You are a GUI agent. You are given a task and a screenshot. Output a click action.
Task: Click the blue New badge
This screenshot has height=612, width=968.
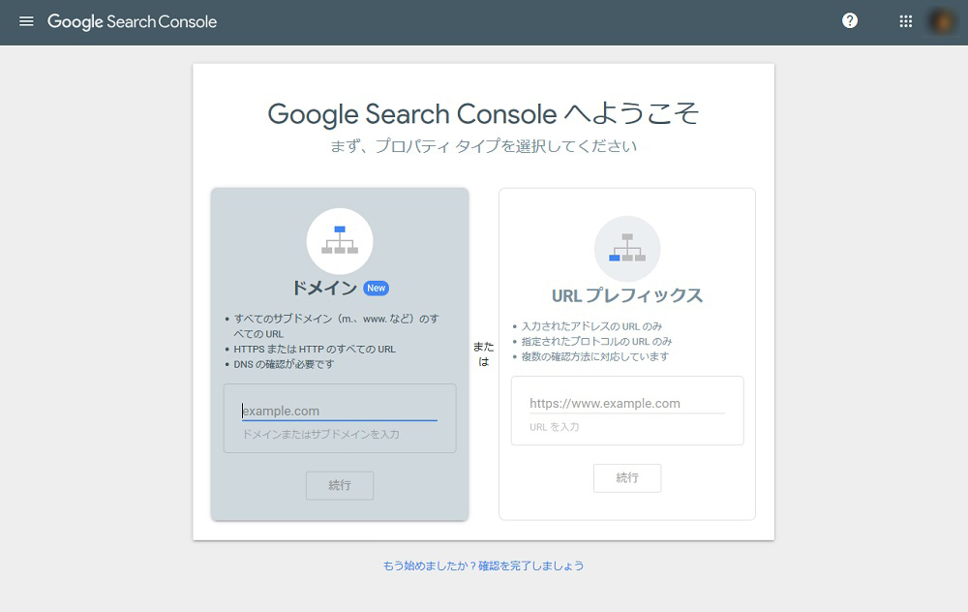(x=376, y=288)
